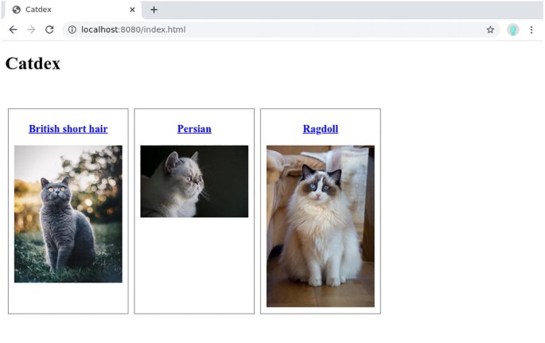The height and width of the screenshot is (343, 545).
Task: Open a new tab with the plus button
Action: pos(154,10)
